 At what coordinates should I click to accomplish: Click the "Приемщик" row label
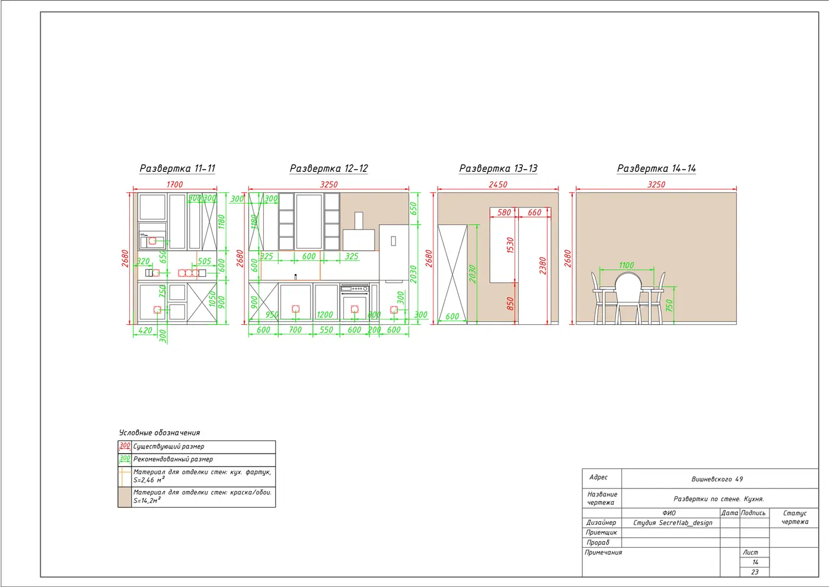coord(601,532)
